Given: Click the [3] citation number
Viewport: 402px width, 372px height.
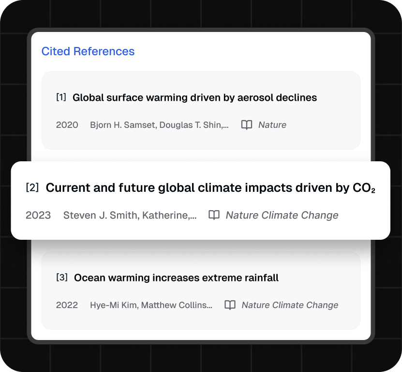Looking at the screenshot, I should [x=62, y=277].
